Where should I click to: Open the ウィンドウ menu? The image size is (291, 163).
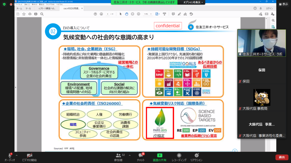(x=50, y=5)
